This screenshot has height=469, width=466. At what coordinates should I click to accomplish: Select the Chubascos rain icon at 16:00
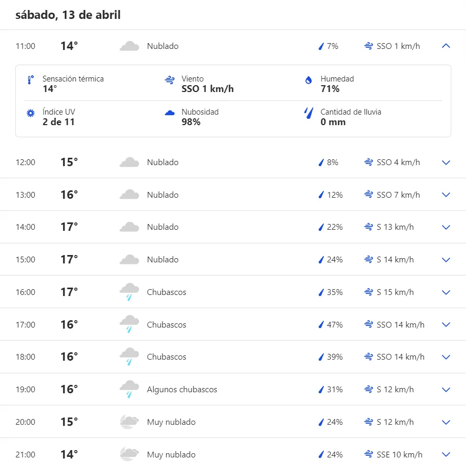tap(129, 292)
